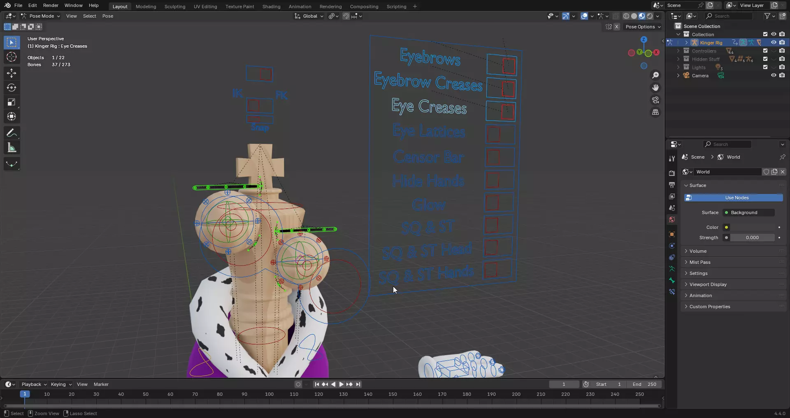Screen dimensions: 790x418
Task: Uncheck Hidden Stuff collection checkbox
Action: point(765,59)
